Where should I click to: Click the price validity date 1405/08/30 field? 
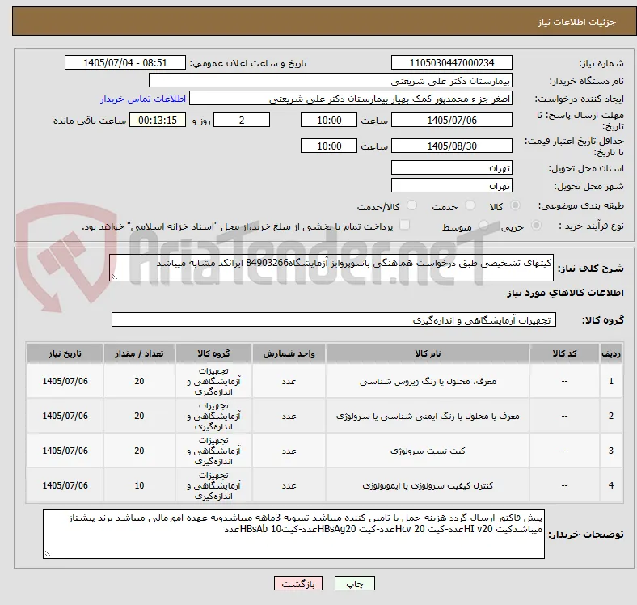tap(451, 146)
